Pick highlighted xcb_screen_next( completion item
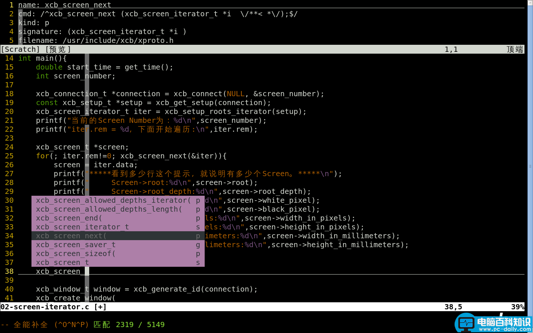Viewport: 533px width, 333px height. click(x=118, y=236)
